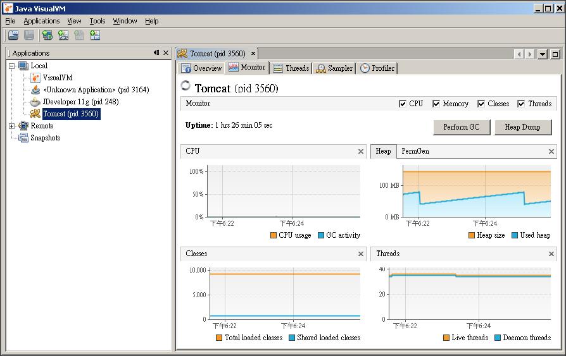The height and width of the screenshot is (356, 566).
Task: Uncheck the Memory monitor checkbox
Action: [436, 104]
